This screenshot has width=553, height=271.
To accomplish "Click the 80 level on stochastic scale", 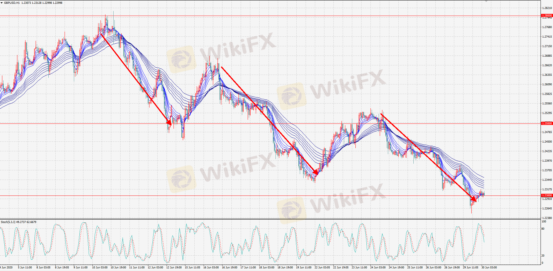I will [543, 229].
